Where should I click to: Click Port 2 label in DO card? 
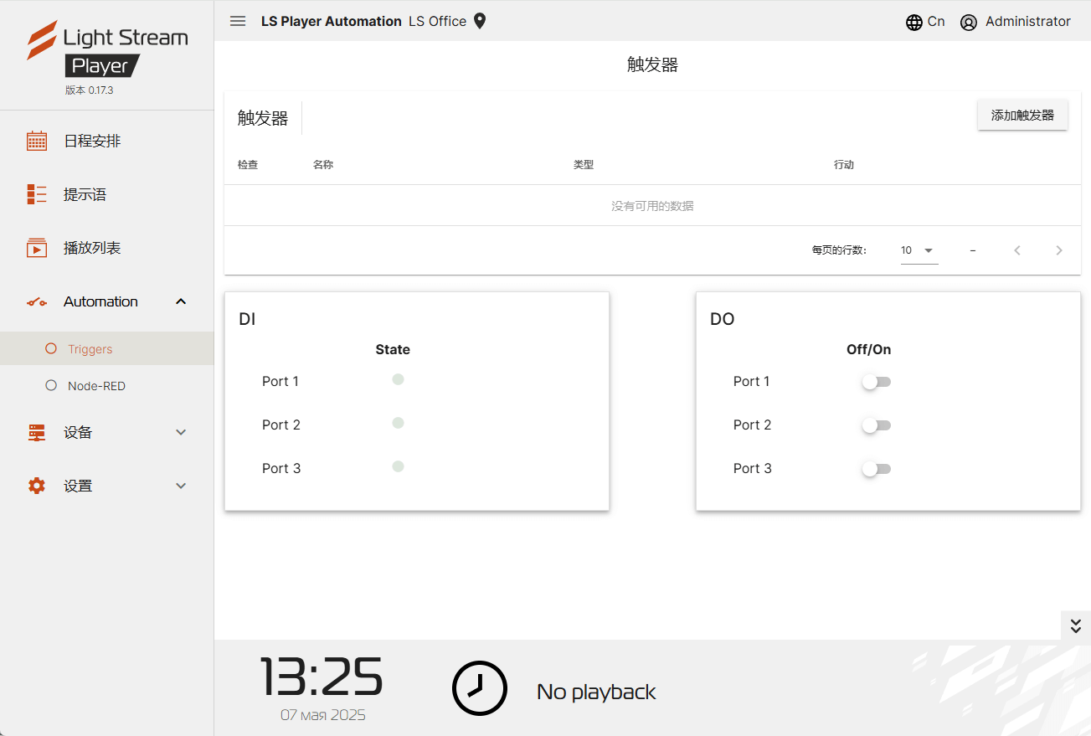pos(753,425)
